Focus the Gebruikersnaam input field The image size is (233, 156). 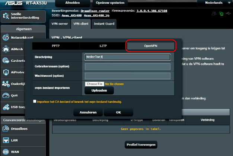[x=128, y=67]
